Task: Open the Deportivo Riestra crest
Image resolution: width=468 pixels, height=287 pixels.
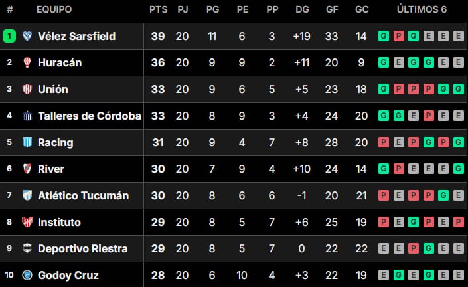Action: click(27, 248)
